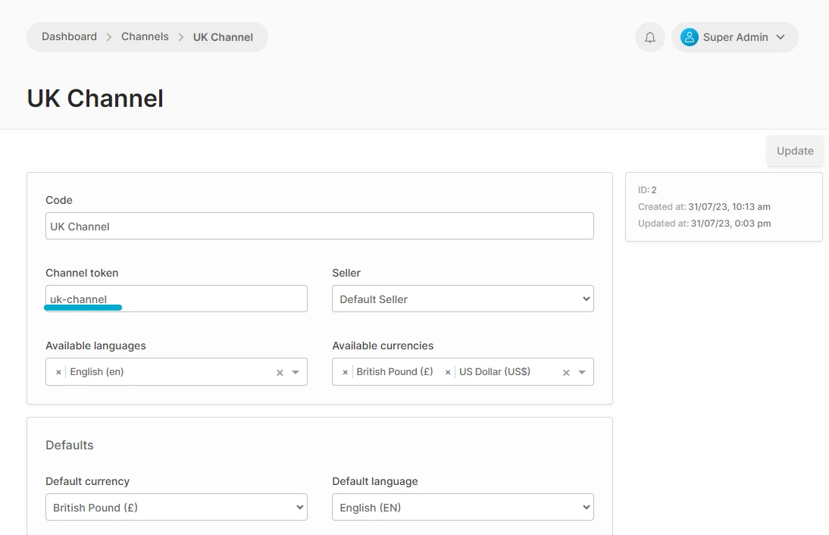Click the UK Channel breadcrumb item
Screen dimensions: 829x535
point(223,37)
